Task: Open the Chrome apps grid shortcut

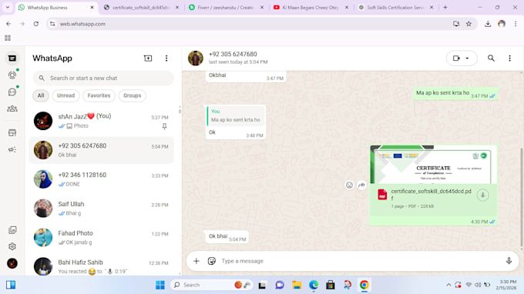Action: 8,38
